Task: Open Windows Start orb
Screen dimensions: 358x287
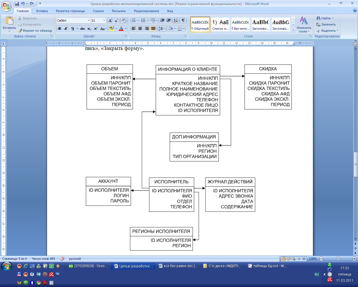Action: [x=7, y=266]
